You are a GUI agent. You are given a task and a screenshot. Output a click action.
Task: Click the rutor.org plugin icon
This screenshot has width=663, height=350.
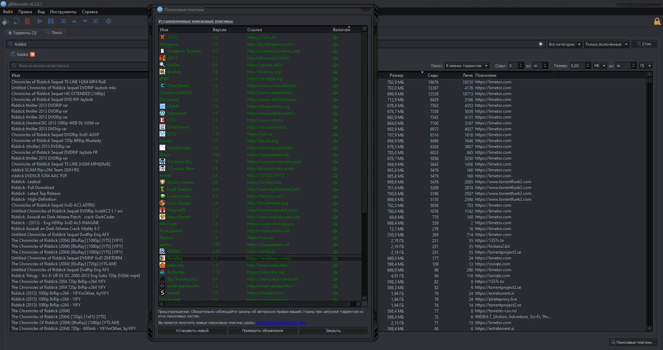(x=163, y=265)
